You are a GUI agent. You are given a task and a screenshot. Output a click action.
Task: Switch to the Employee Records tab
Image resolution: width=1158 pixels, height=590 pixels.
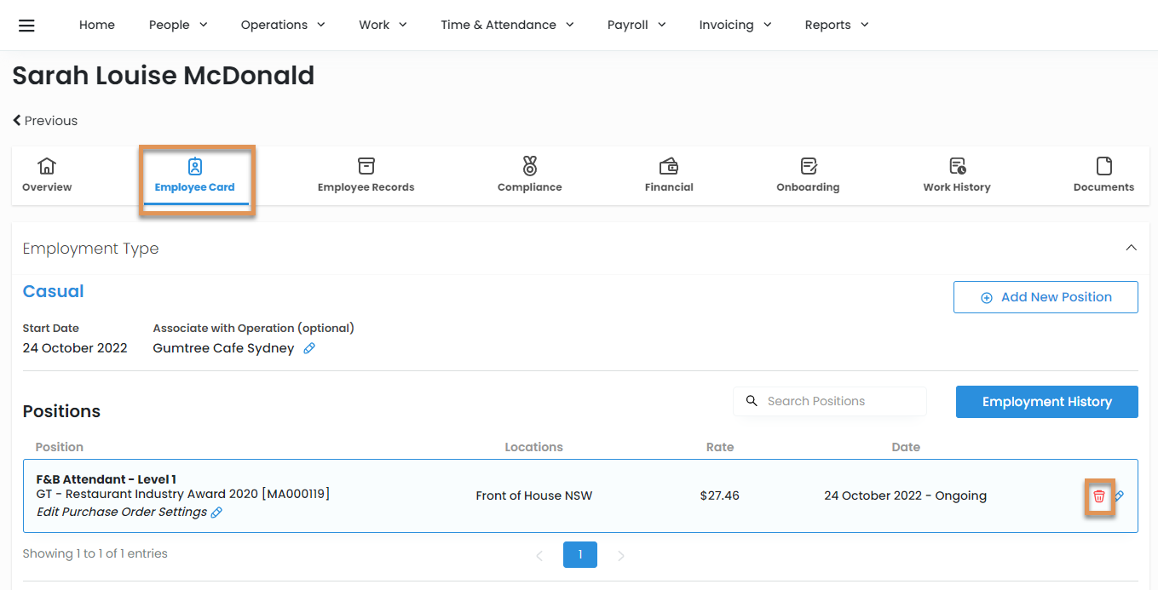tap(366, 175)
